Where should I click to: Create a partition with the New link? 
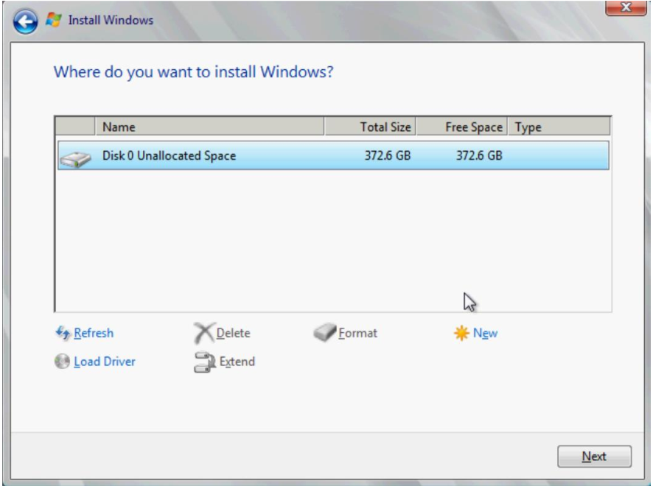[x=485, y=333]
